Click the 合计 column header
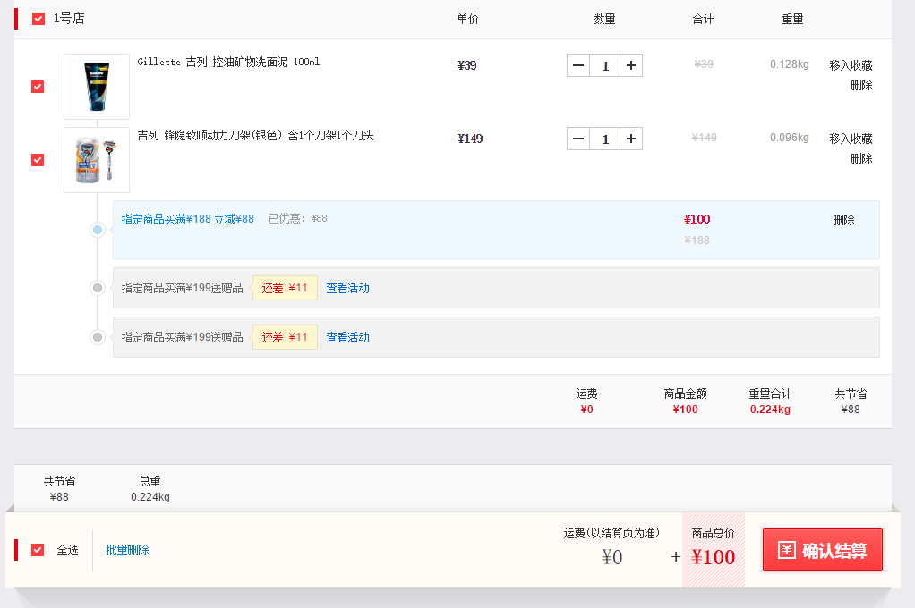 703,20
